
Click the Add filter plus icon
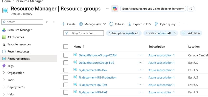[184, 33]
